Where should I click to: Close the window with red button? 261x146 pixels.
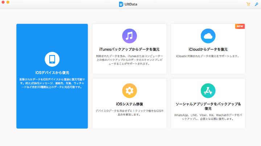click(x=3, y=2)
